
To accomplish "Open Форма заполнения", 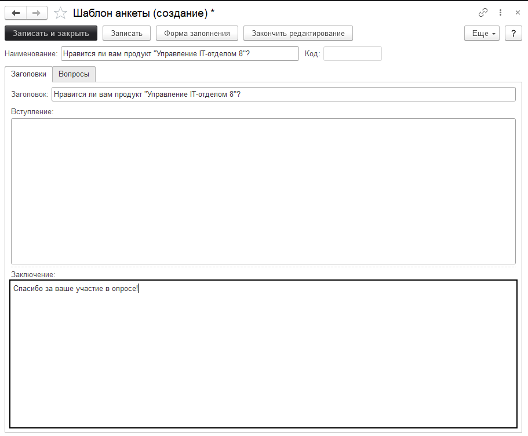I will (x=197, y=34).
